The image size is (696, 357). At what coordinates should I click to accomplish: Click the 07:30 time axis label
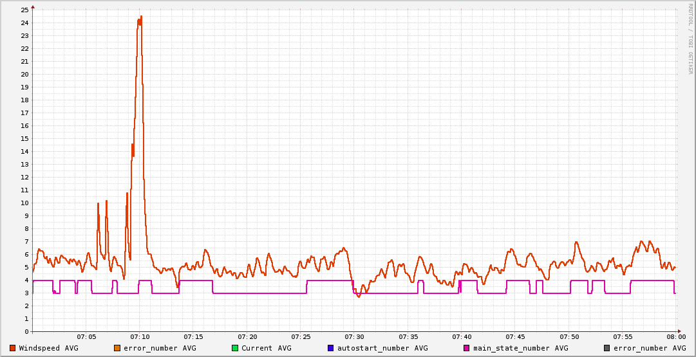(354, 336)
